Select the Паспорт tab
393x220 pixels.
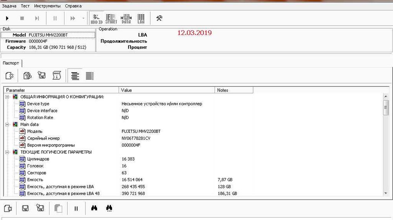(x=11, y=63)
